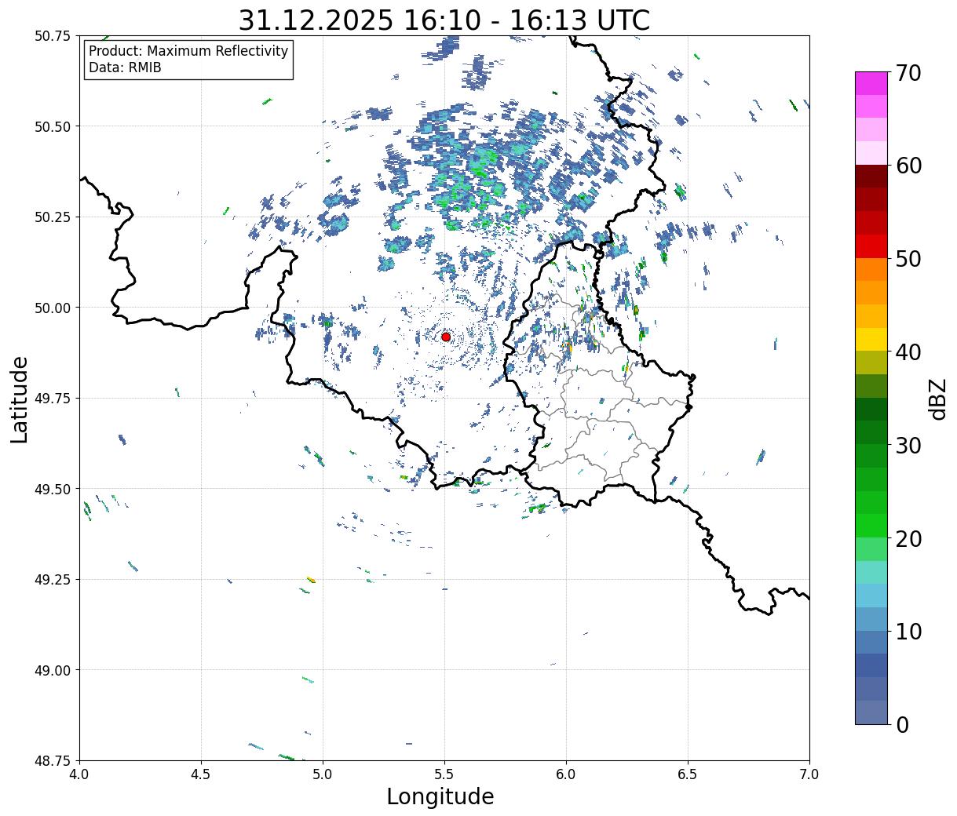
Task: Click the latitude tick label '49.50'
Action: click(53, 489)
